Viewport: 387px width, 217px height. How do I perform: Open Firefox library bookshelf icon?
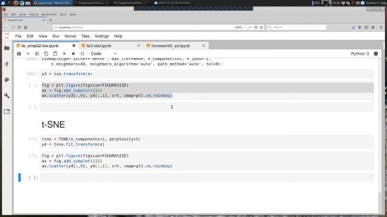360,27
